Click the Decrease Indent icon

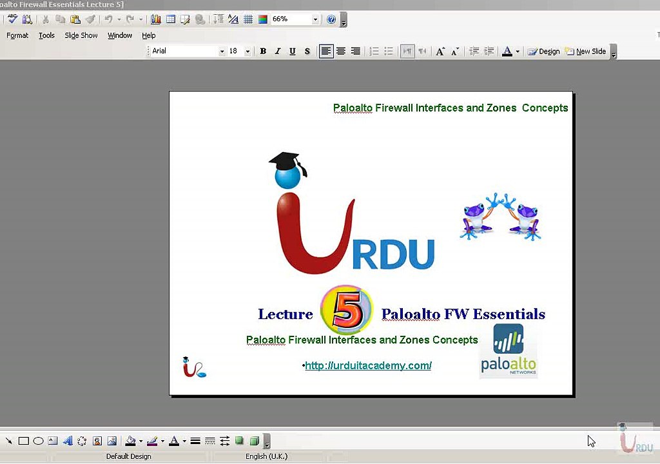coord(474,52)
